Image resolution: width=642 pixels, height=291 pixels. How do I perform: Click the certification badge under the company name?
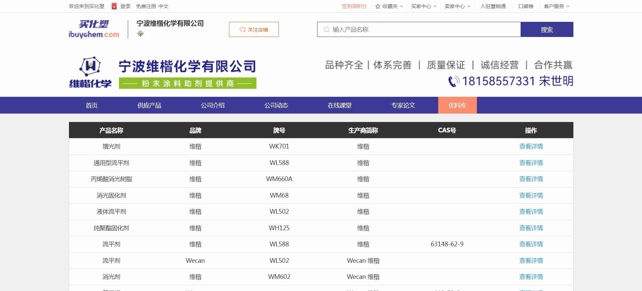tap(141, 33)
